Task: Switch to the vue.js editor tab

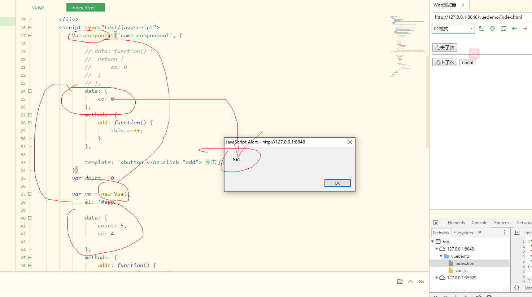Action: click(38, 7)
